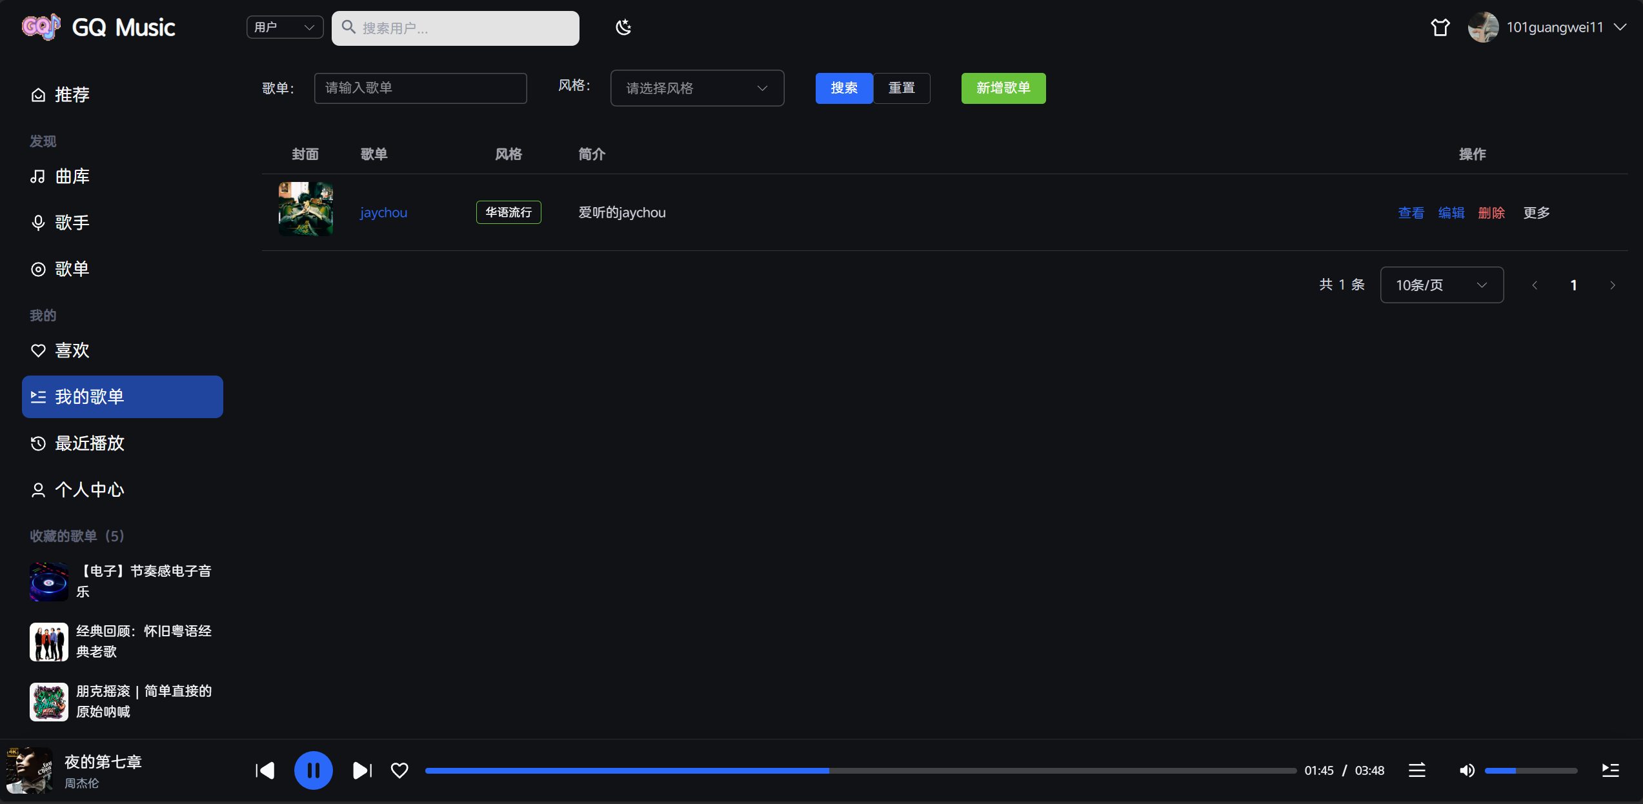1643x804 pixels.
Task: Open the 最近播放 recent plays
Action: (89, 443)
